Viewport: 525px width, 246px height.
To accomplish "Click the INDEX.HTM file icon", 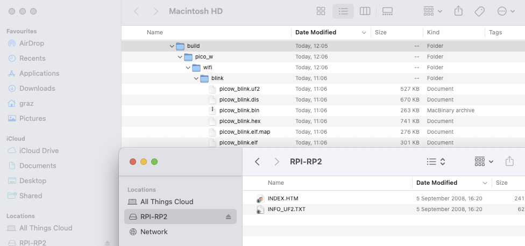I will click(260, 199).
